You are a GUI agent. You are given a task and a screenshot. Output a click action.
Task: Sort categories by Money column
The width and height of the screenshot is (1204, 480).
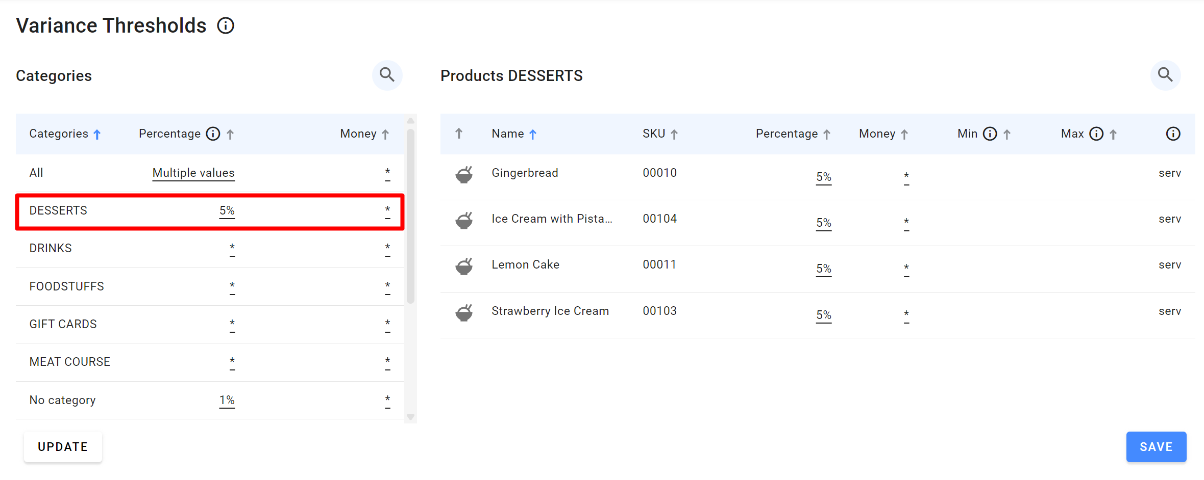(x=385, y=135)
